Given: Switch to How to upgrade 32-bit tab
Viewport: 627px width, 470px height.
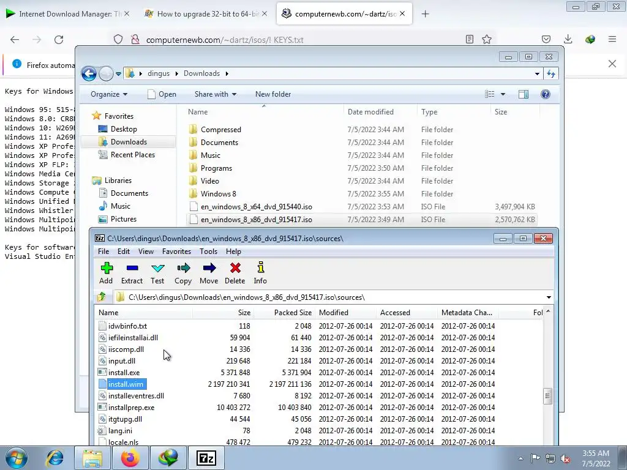Looking at the screenshot, I should (206, 14).
